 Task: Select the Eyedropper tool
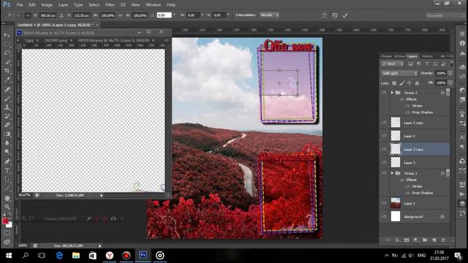tap(7, 80)
